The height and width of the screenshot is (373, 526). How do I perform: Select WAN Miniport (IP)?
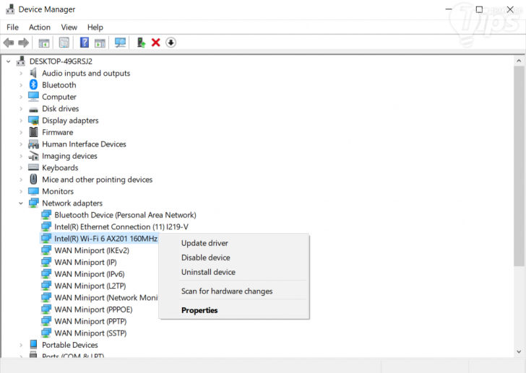[85, 262]
